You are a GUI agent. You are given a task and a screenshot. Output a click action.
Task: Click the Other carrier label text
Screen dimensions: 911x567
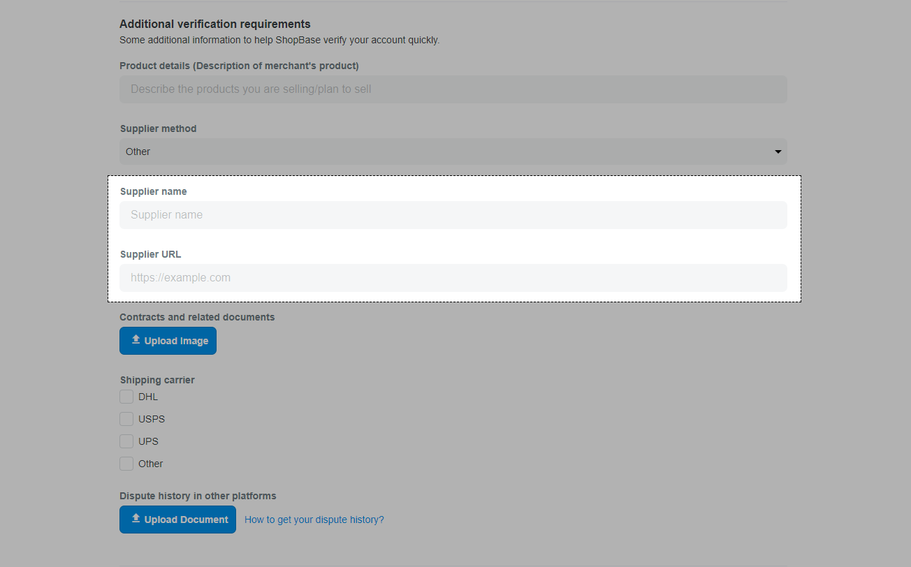click(x=150, y=464)
